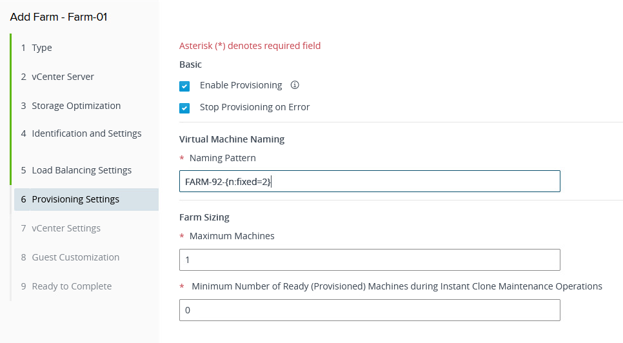Viewport: 623px width, 343px height.
Task: Go to step 1 Type
Action: click(41, 48)
